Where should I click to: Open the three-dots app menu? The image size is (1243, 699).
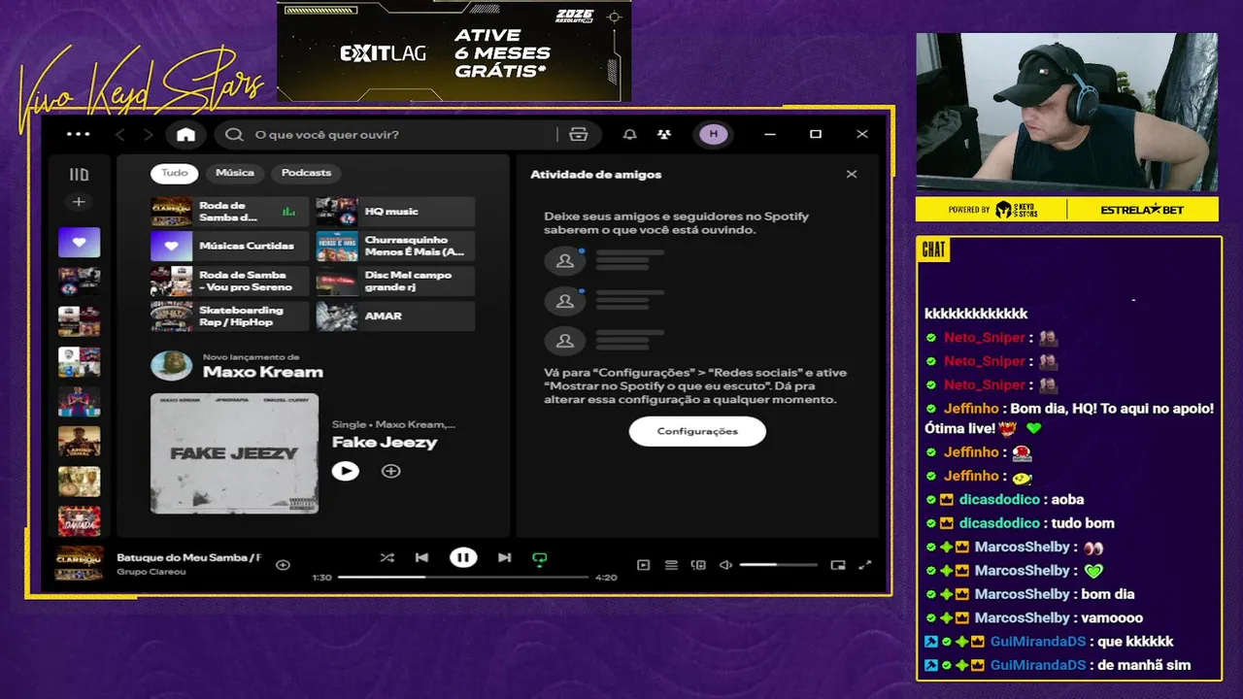pyautogui.click(x=78, y=134)
